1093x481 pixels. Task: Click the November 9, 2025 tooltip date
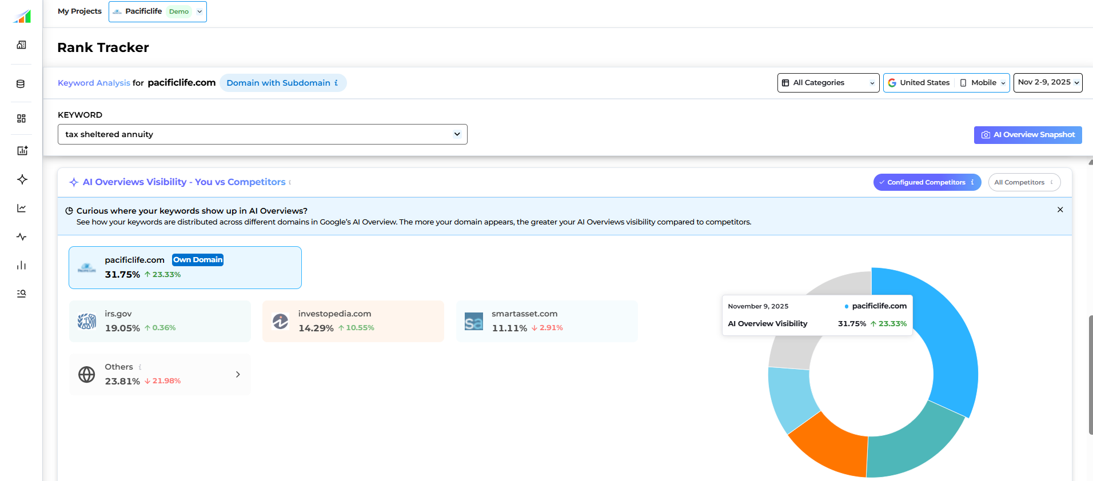pyautogui.click(x=758, y=306)
